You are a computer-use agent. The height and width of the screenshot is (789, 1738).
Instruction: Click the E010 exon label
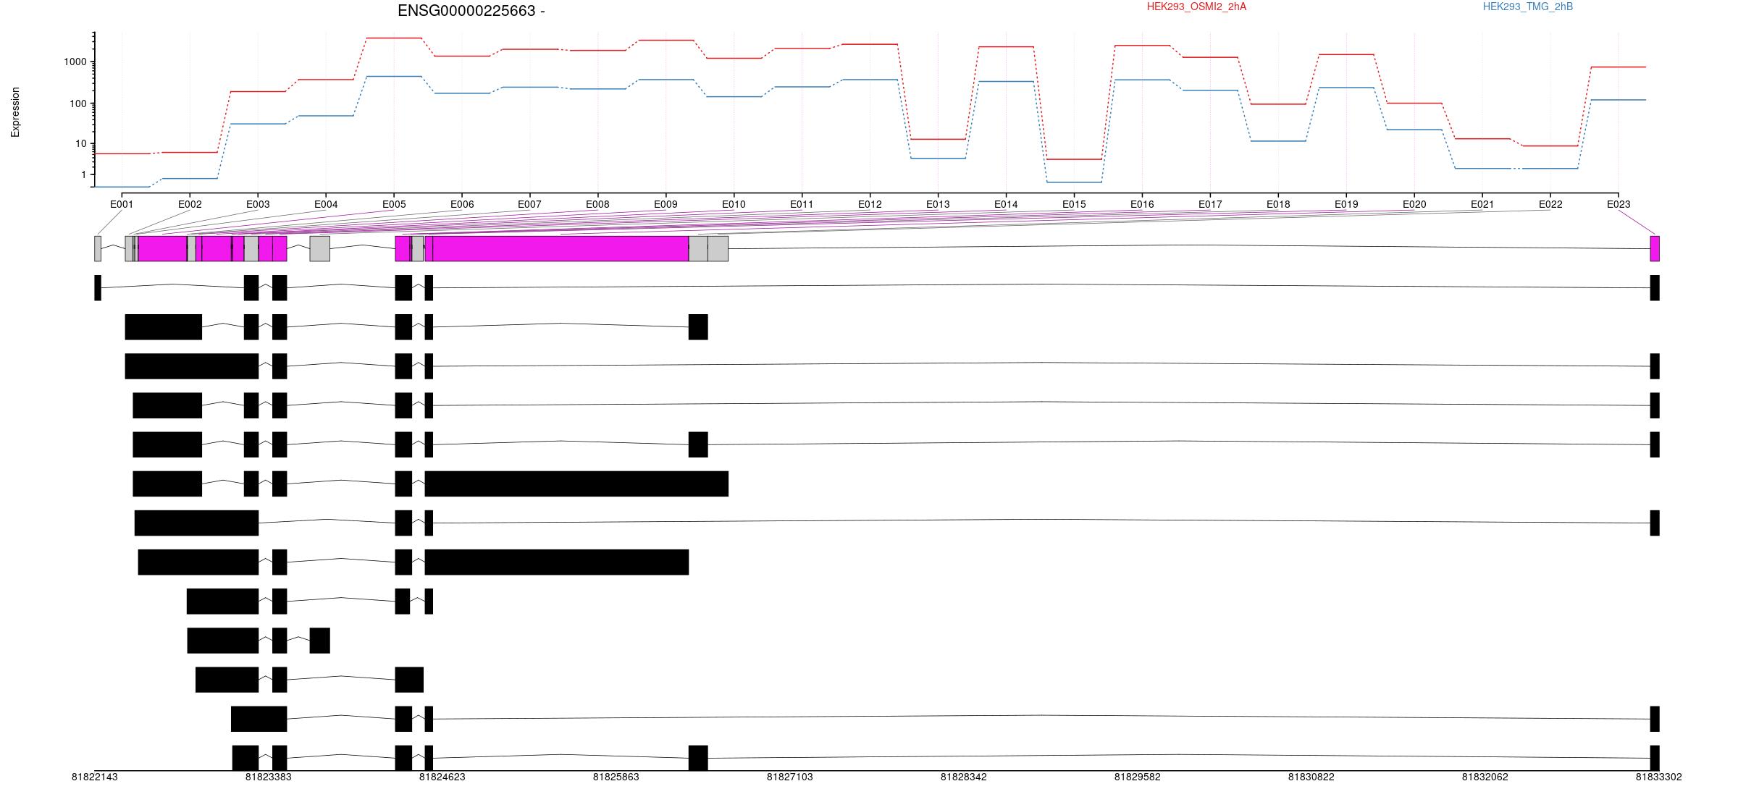pos(734,204)
